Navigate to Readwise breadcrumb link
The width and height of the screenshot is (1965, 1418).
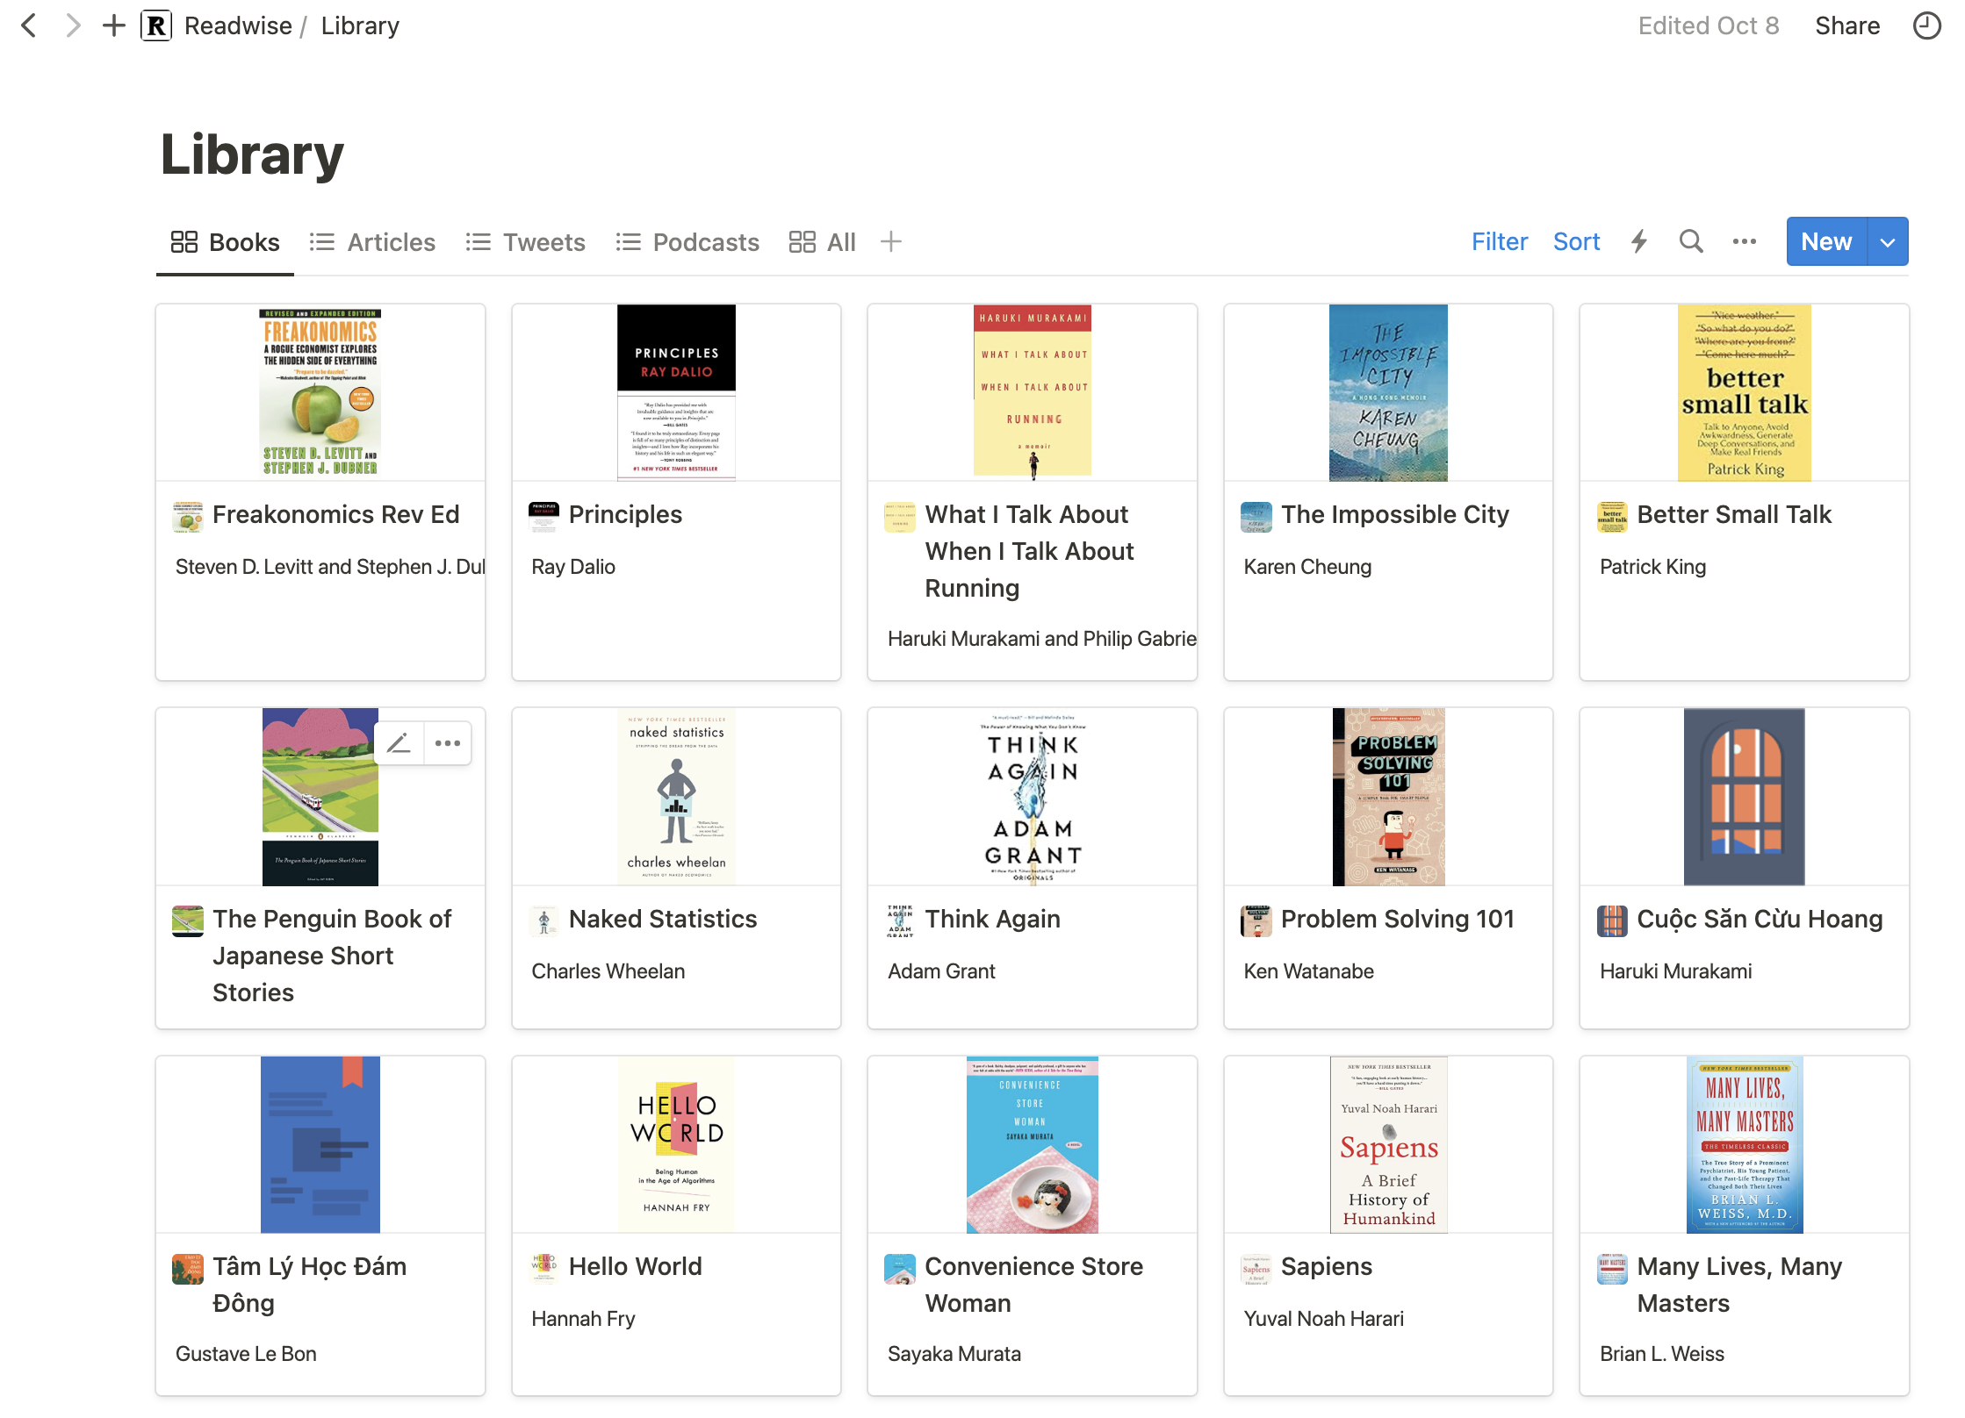(x=237, y=25)
